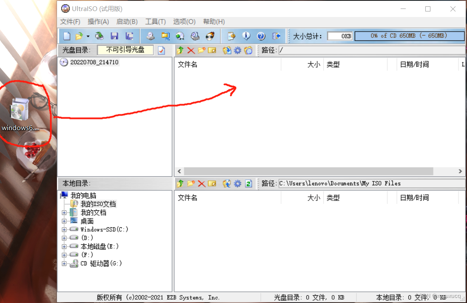Open the dropdown arrow beside the Open folder icon
This screenshot has height=303, width=467.
click(88, 36)
